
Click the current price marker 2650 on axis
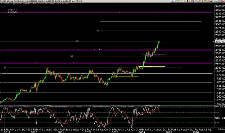click(220, 42)
